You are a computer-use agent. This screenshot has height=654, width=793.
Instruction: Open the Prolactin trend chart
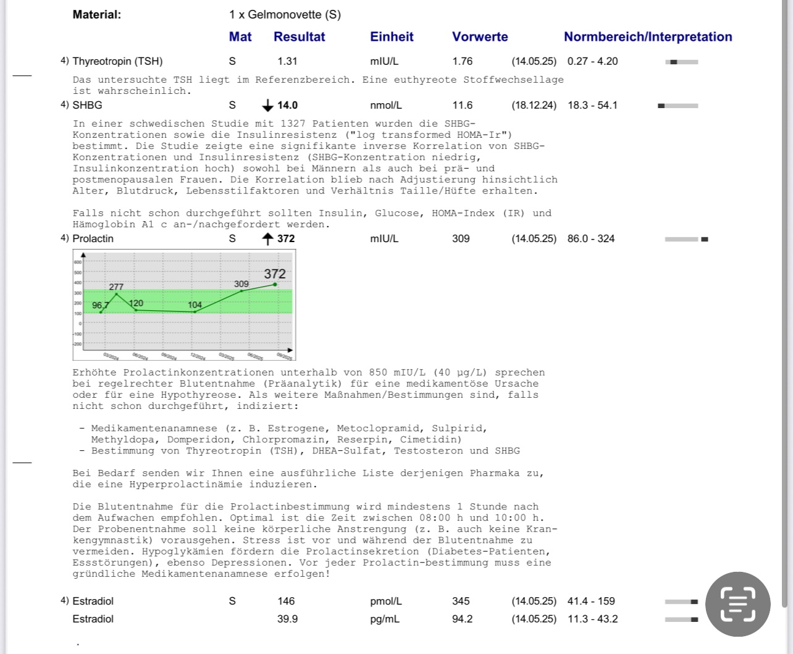tap(184, 304)
